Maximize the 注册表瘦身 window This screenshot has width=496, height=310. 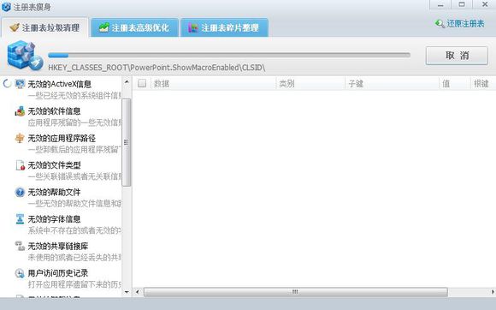pyautogui.click(x=462, y=4)
